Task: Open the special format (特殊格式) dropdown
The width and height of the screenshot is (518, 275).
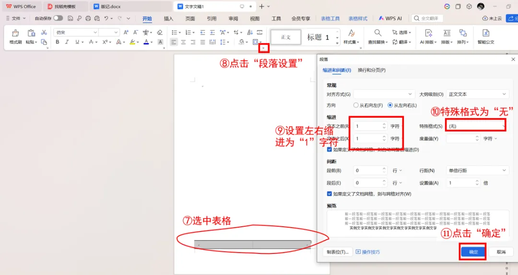Action: [x=477, y=126]
